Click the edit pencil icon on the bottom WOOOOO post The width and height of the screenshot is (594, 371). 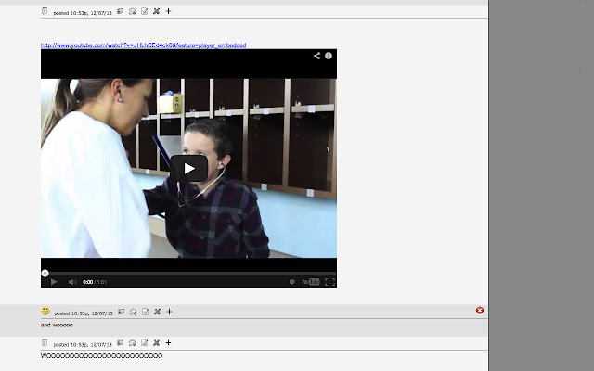(145, 343)
